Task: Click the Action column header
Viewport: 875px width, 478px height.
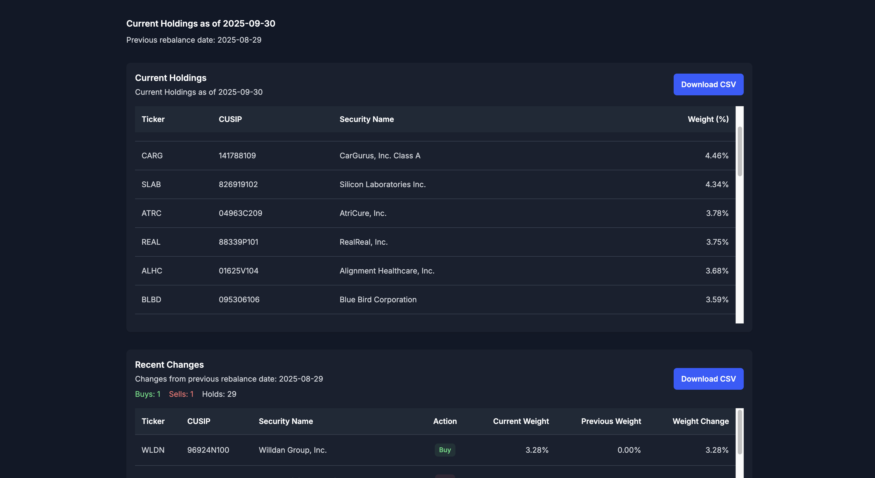Action: tap(445, 421)
